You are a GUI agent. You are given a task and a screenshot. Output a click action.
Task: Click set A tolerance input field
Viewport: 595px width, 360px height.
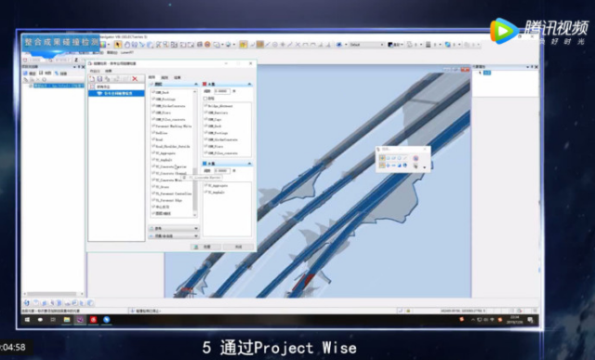pyautogui.click(x=222, y=91)
